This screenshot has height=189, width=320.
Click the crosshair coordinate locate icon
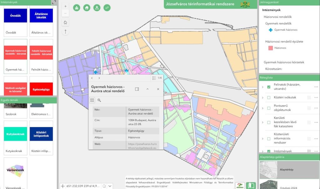[x=62, y=186]
